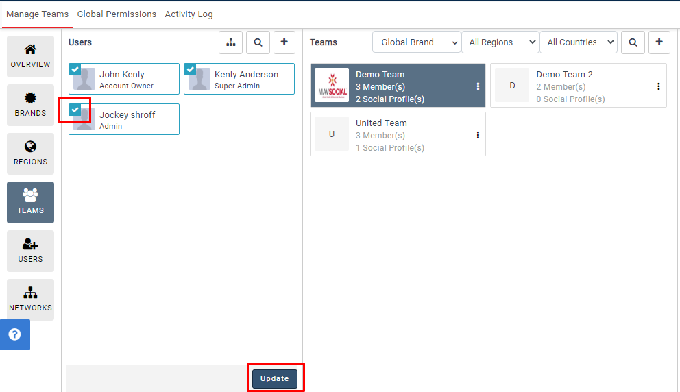Search users with magnifier icon

click(258, 42)
